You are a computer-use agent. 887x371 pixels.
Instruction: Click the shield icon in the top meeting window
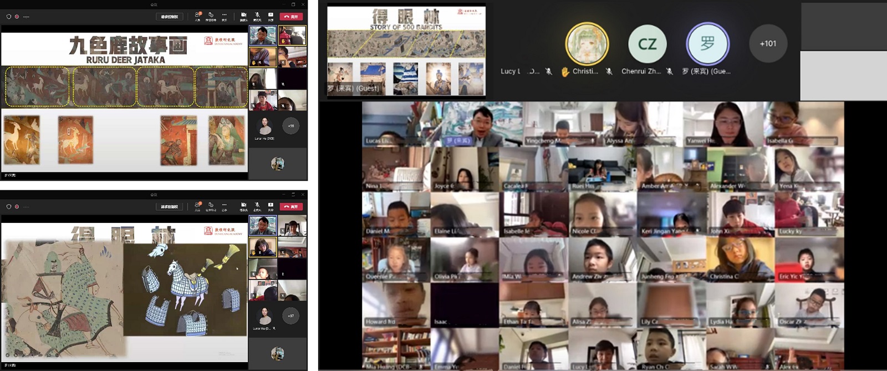point(8,17)
